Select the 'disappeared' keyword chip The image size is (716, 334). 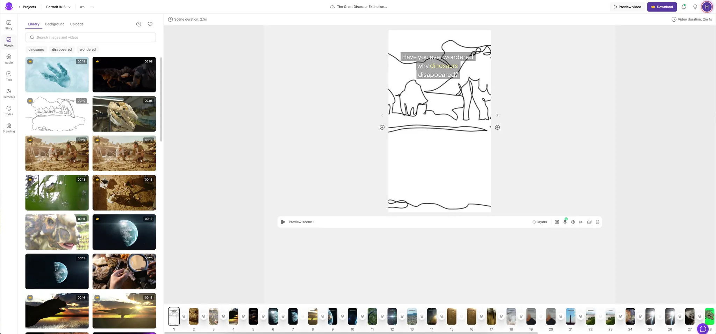(62, 50)
